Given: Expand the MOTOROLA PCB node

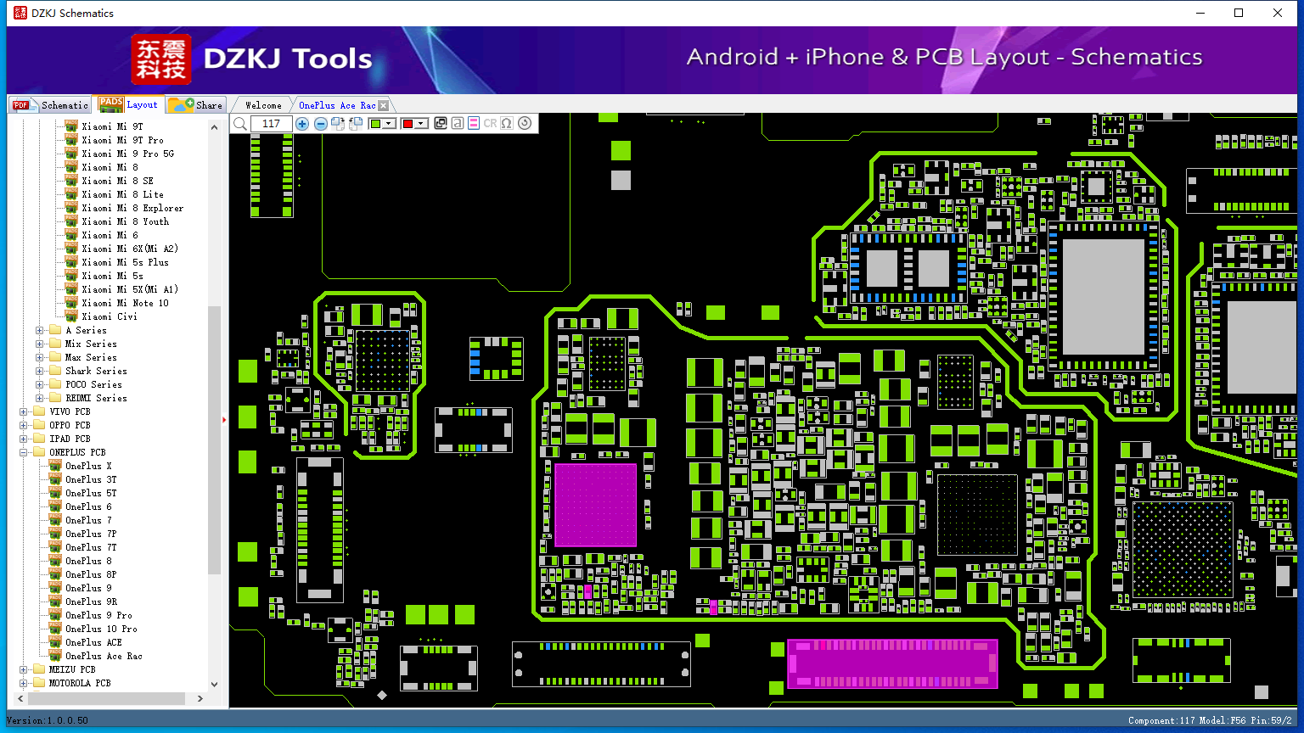Looking at the screenshot, I should [x=23, y=683].
